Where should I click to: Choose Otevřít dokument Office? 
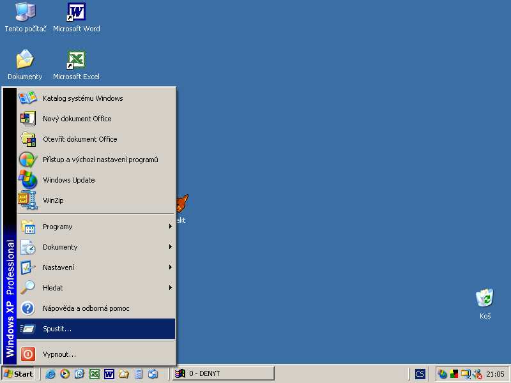[96, 139]
